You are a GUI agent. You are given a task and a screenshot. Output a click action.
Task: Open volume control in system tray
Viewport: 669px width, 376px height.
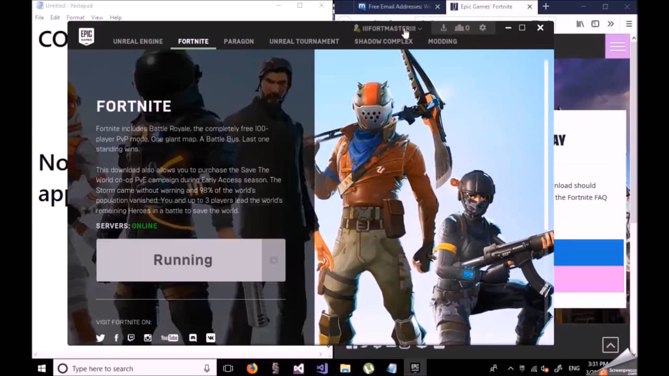pyautogui.click(x=545, y=368)
